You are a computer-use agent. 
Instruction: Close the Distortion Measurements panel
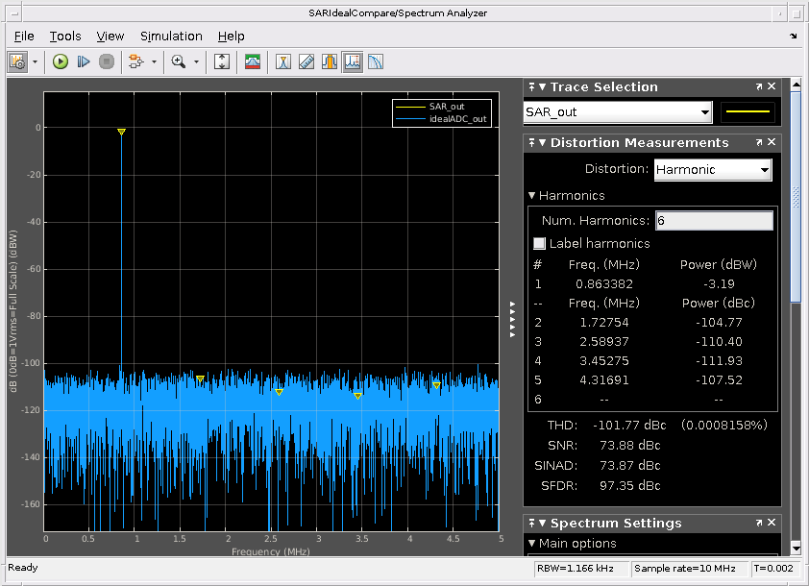[773, 143]
